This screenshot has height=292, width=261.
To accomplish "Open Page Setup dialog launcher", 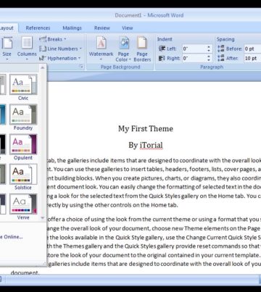I will click(81, 67).
